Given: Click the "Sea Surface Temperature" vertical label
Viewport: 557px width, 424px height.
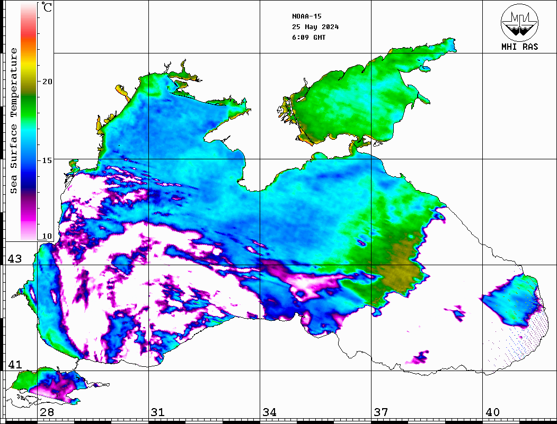Looking at the screenshot, I should (13, 121).
